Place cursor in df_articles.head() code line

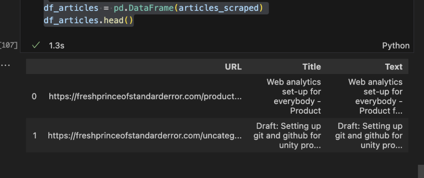click(89, 20)
